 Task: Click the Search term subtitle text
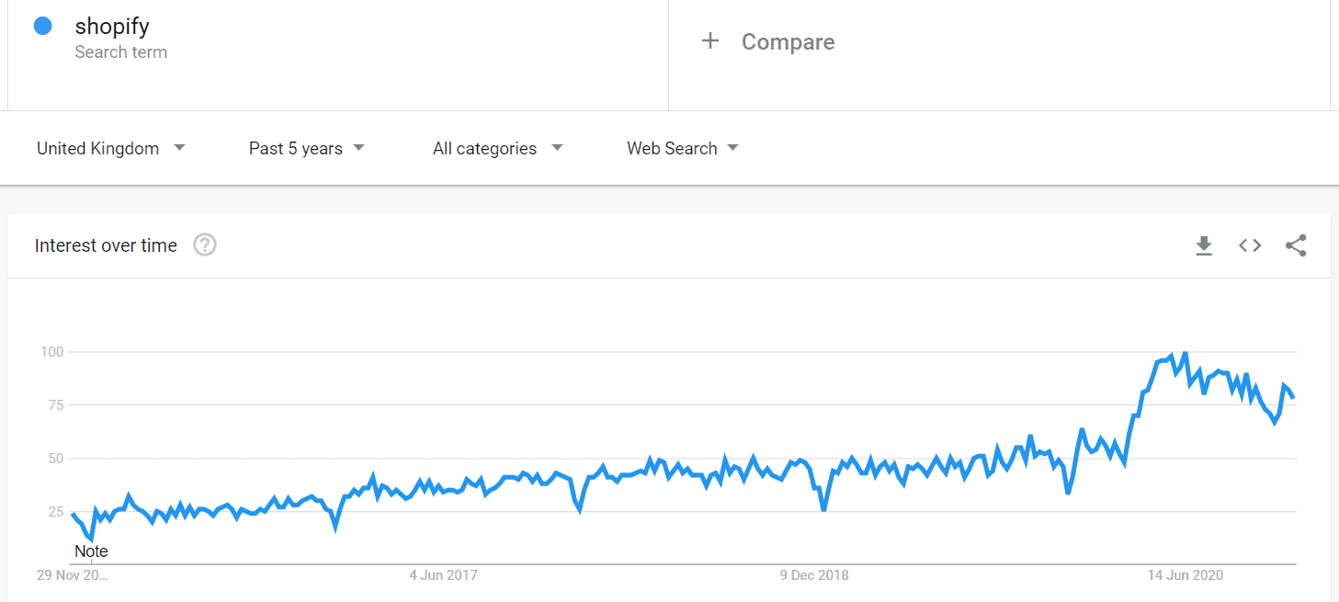pyautogui.click(x=121, y=52)
